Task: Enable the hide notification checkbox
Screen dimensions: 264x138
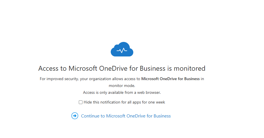Action: click(81, 102)
